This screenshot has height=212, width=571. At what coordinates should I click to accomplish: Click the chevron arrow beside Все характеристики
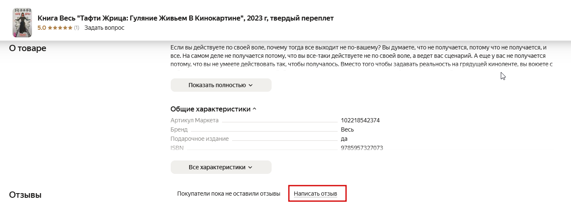click(x=250, y=167)
